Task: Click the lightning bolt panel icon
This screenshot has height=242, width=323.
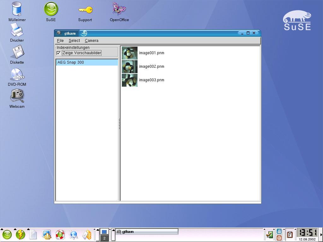Action: [x=21, y=234]
